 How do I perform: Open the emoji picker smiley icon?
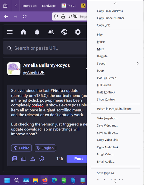point(42,159)
